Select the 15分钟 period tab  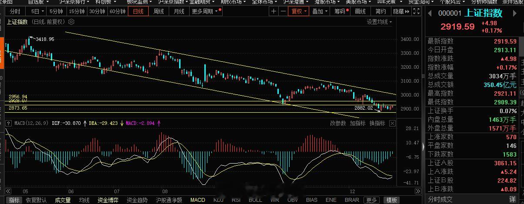click(x=77, y=11)
